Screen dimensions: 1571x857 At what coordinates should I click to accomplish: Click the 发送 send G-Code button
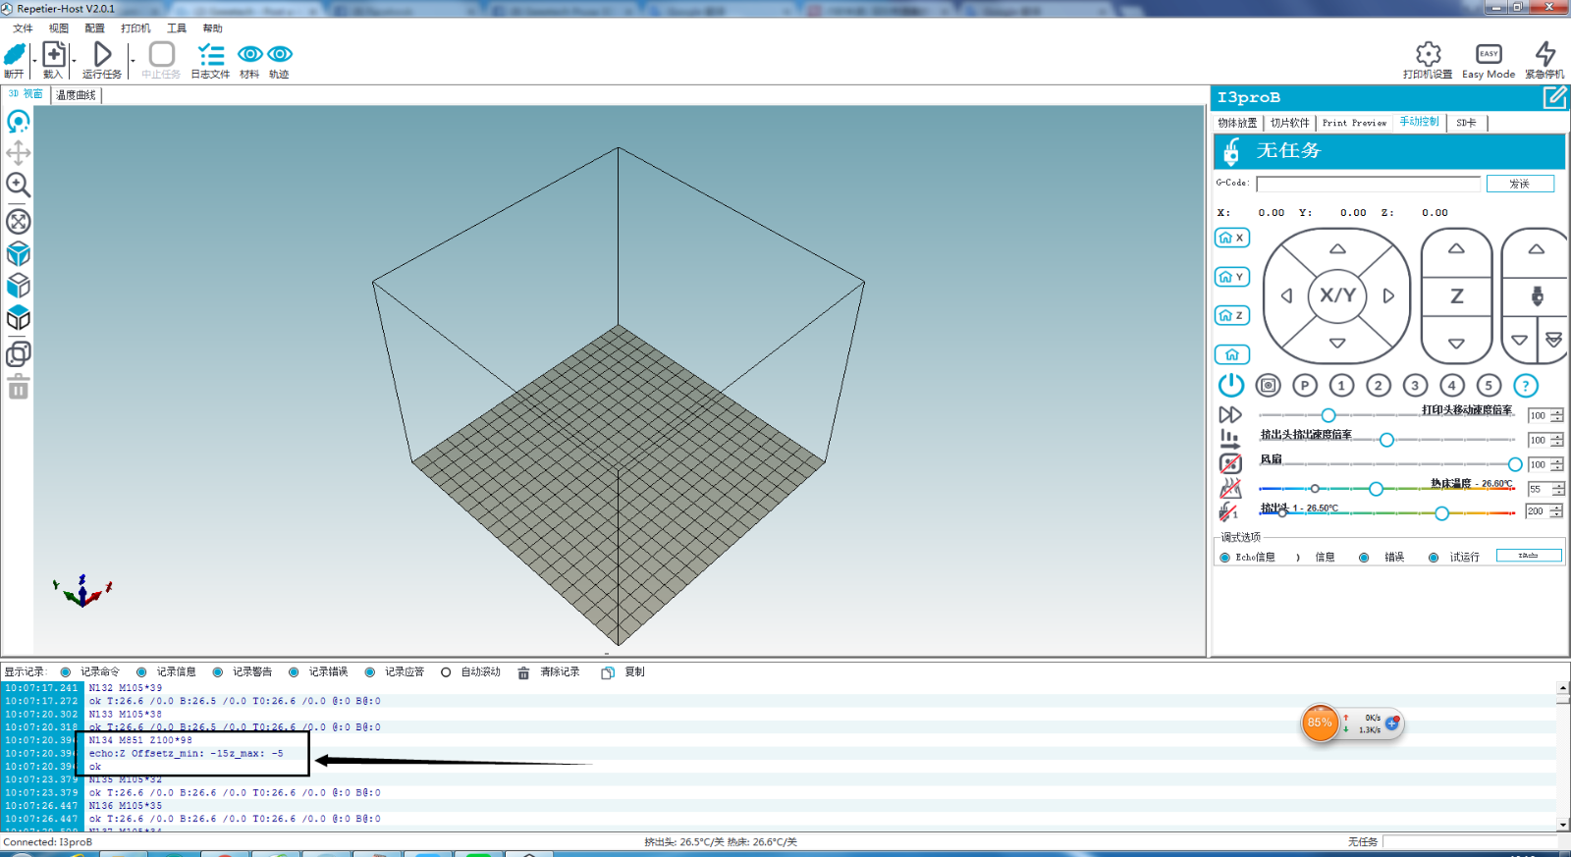[x=1520, y=184]
